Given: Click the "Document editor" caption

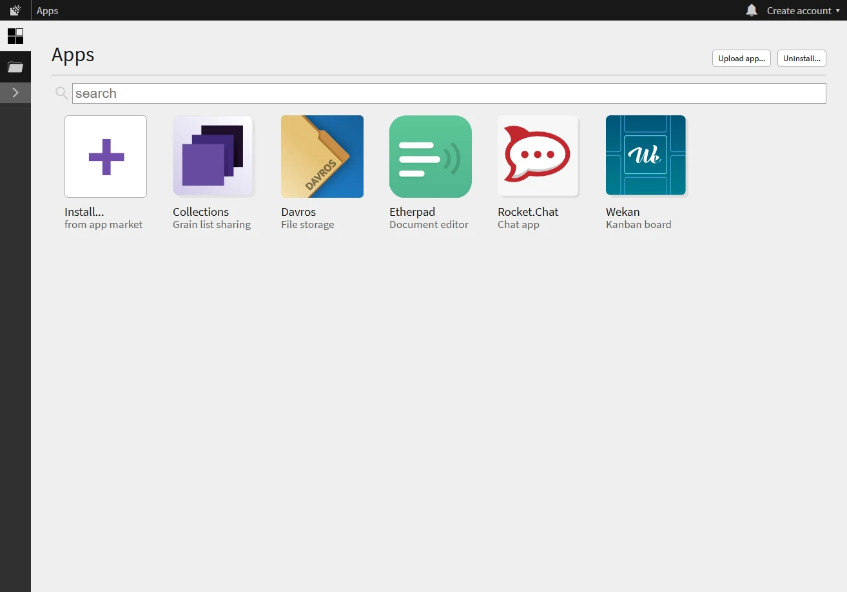Looking at the screenshot, I should tap(429, 225).
